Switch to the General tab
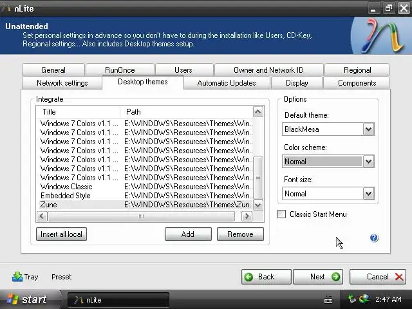The height and width of the screenshot is (309, 412). [53, 70]
